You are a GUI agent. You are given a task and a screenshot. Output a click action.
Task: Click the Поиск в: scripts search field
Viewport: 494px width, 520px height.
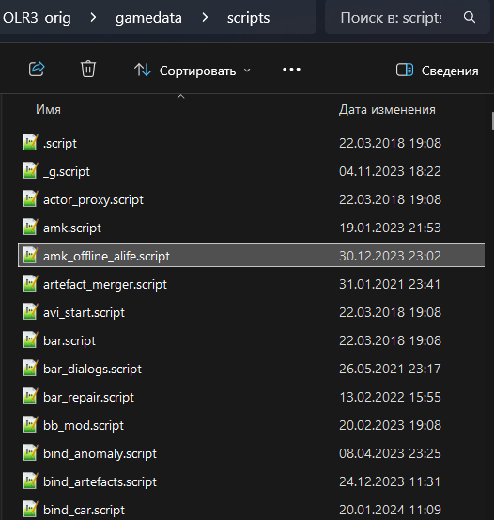pos(391,18)
